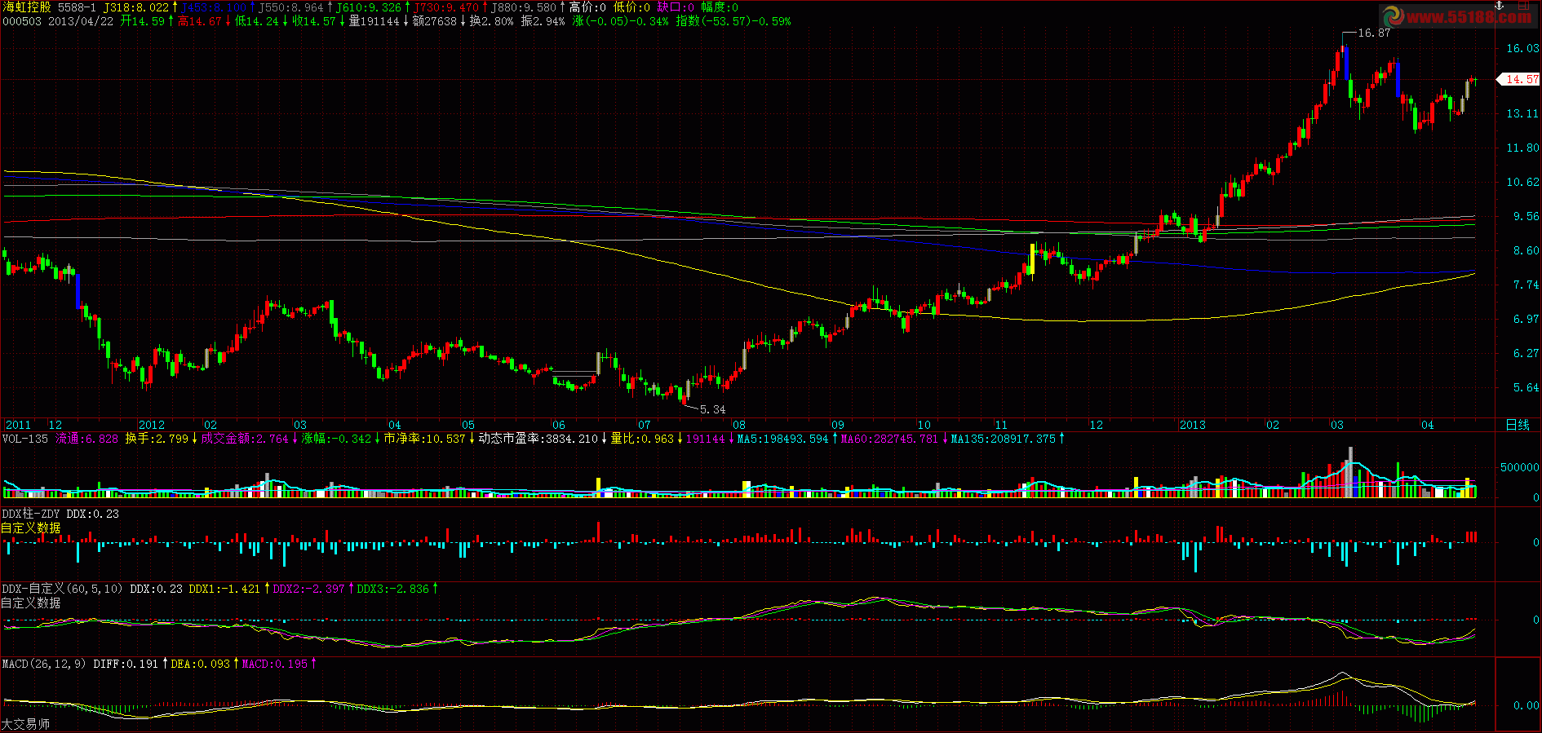This screenshot has height=733, width=1542.
Task: Click the 08 month marker on time axis
Action: tap(739, 425)
